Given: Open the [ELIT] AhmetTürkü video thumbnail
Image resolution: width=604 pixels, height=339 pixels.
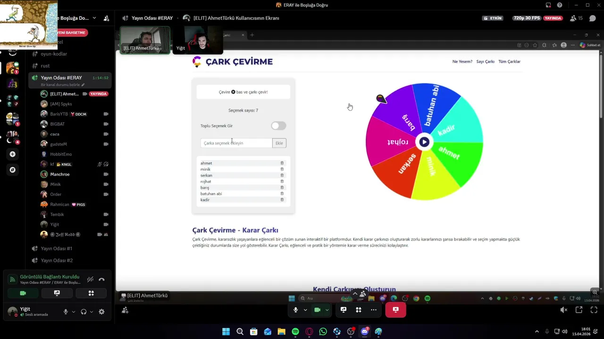Looking at the screenshot, I should pos(145,40).
